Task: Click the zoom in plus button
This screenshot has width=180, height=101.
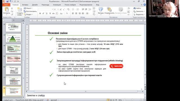Action: [x=141, y=100]
